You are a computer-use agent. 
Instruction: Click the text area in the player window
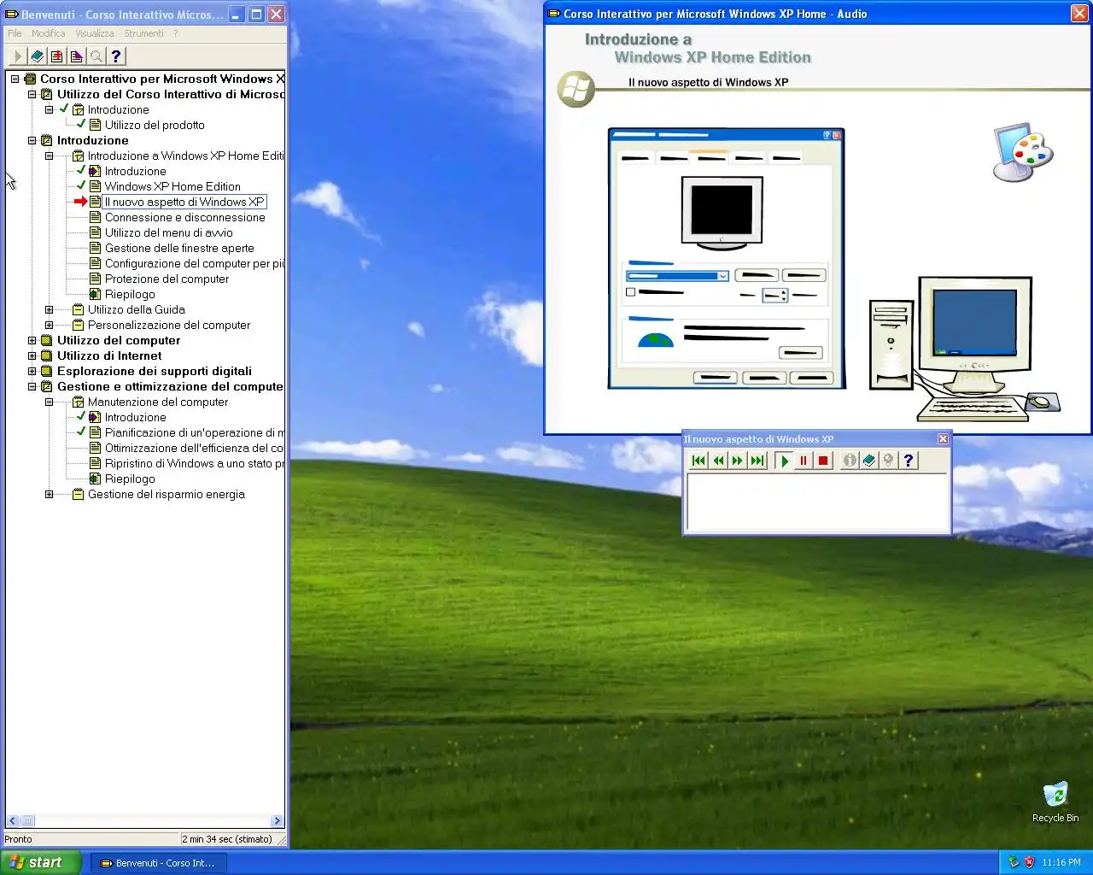point(818,502)
